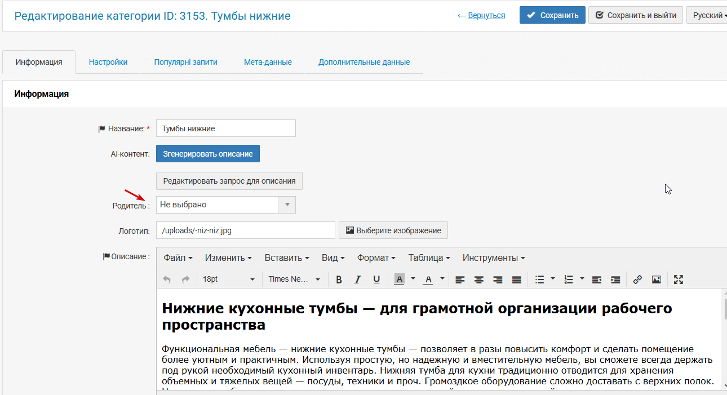
Task: Open background color picker arrow
Action: point(413,279)
